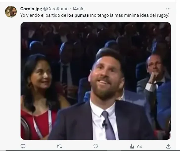
Task: Click Carola.jpg's profile avatar
Action: 11,12
